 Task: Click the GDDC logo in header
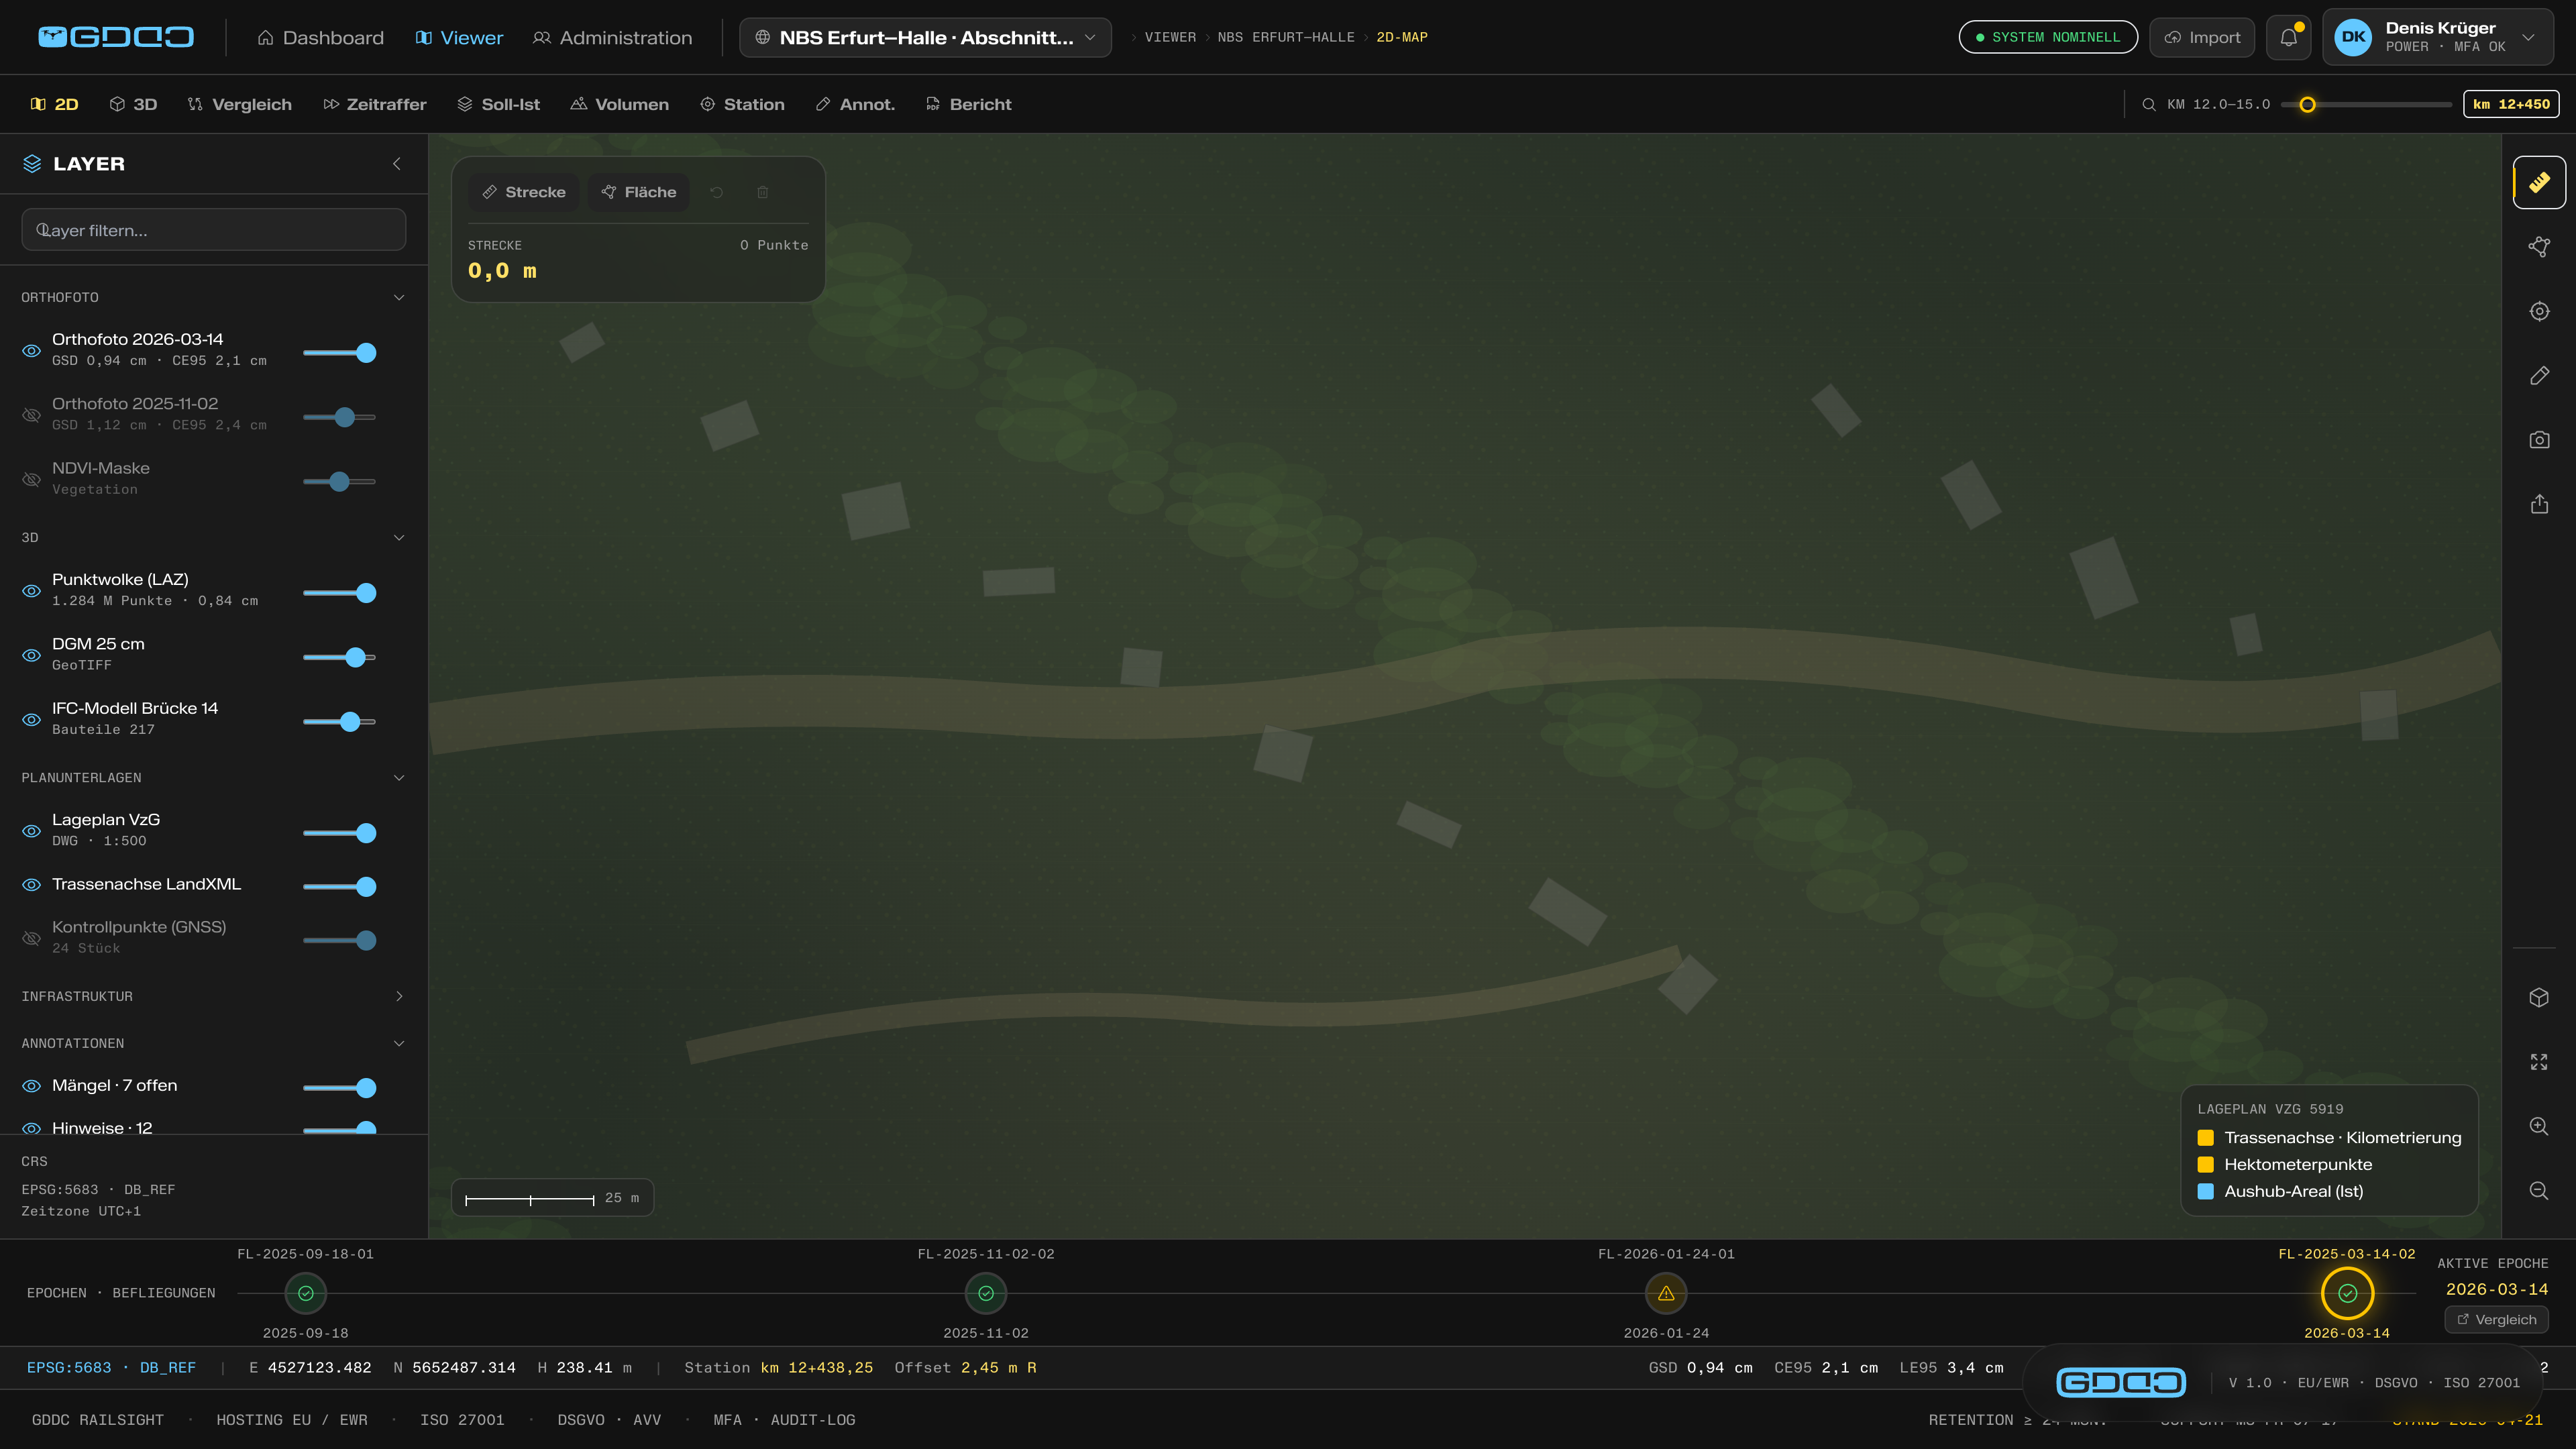click(x=116, y=37)
